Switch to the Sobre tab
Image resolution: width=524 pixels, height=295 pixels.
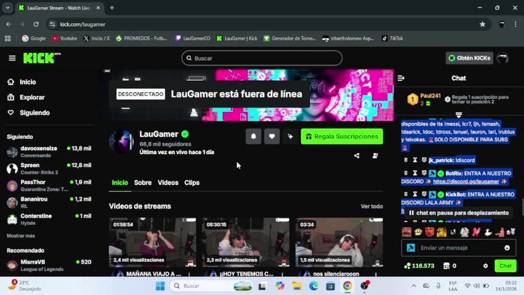143,183
